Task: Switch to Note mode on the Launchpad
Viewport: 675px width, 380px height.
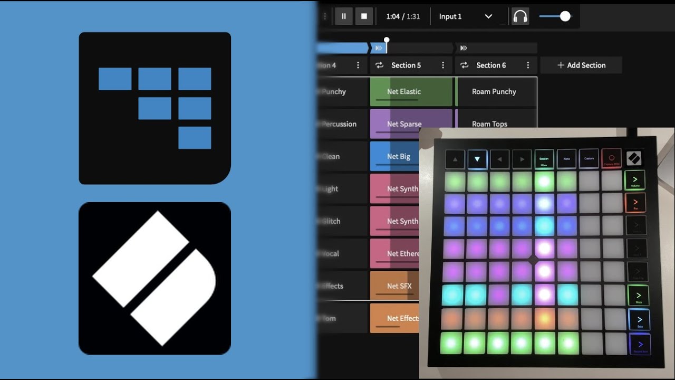Action: point(567,159)
